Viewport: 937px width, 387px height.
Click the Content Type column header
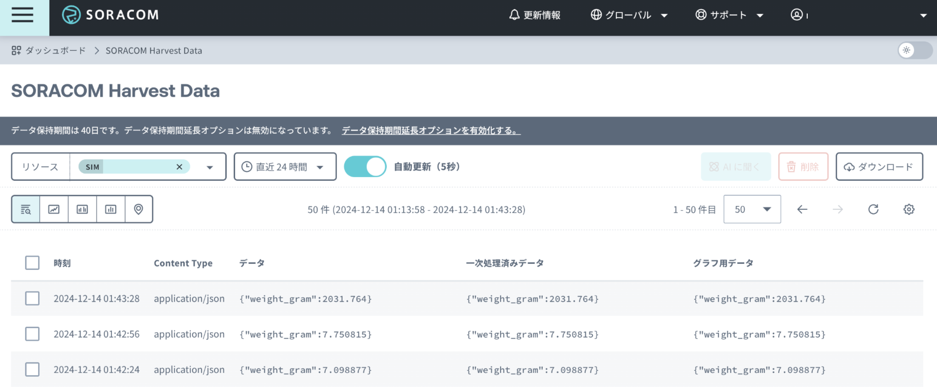coord(183,263)
